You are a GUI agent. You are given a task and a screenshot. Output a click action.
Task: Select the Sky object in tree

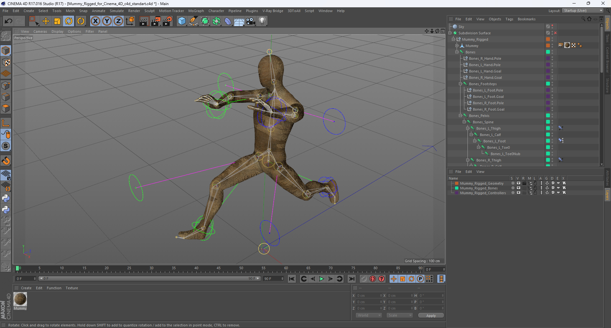(x=461, y=27)
